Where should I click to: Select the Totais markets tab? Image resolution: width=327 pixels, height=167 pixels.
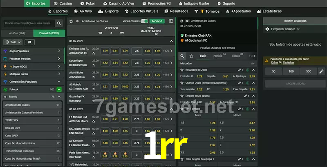236,56
